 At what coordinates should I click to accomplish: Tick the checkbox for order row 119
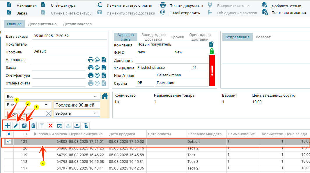point(9,155)
